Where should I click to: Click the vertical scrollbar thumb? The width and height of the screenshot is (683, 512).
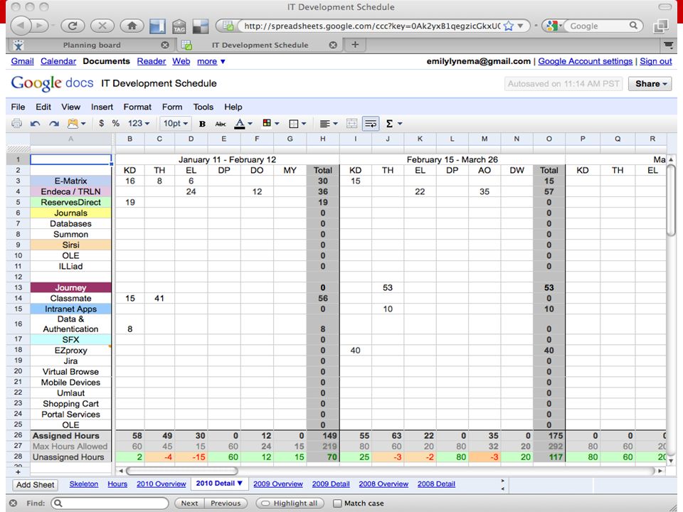coord(671,201)
